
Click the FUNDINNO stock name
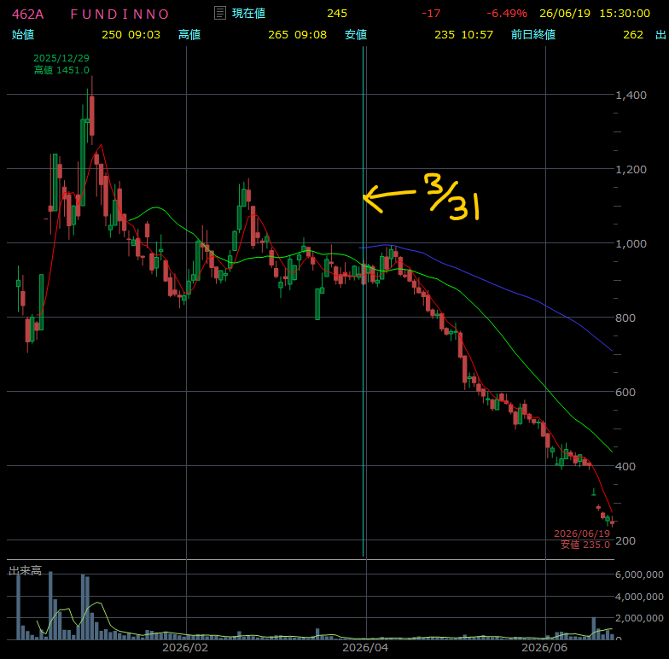pos(119,14)
